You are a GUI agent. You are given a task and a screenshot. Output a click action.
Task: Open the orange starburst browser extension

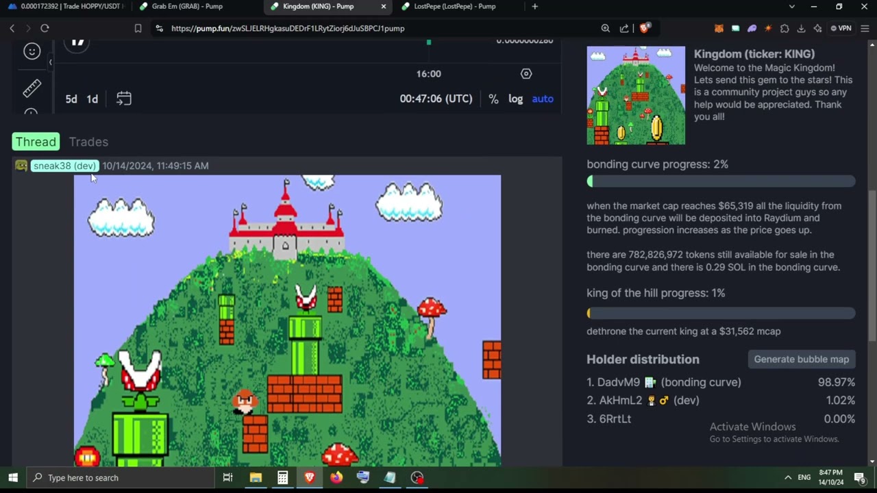tap(768, 28)
